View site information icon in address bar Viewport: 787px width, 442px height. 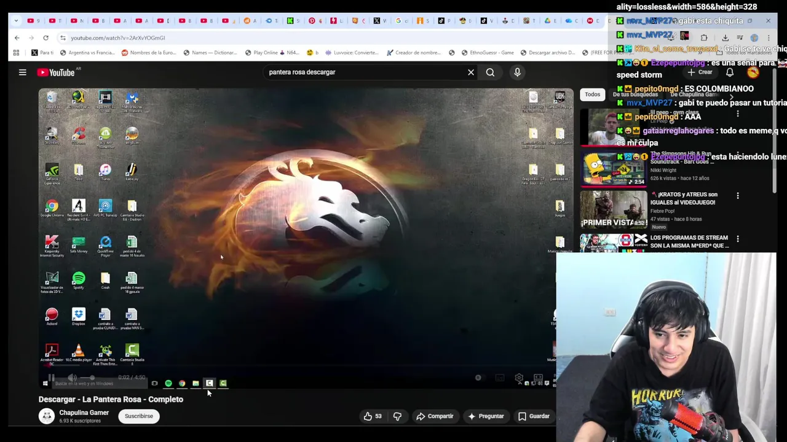tap(63, 38)
